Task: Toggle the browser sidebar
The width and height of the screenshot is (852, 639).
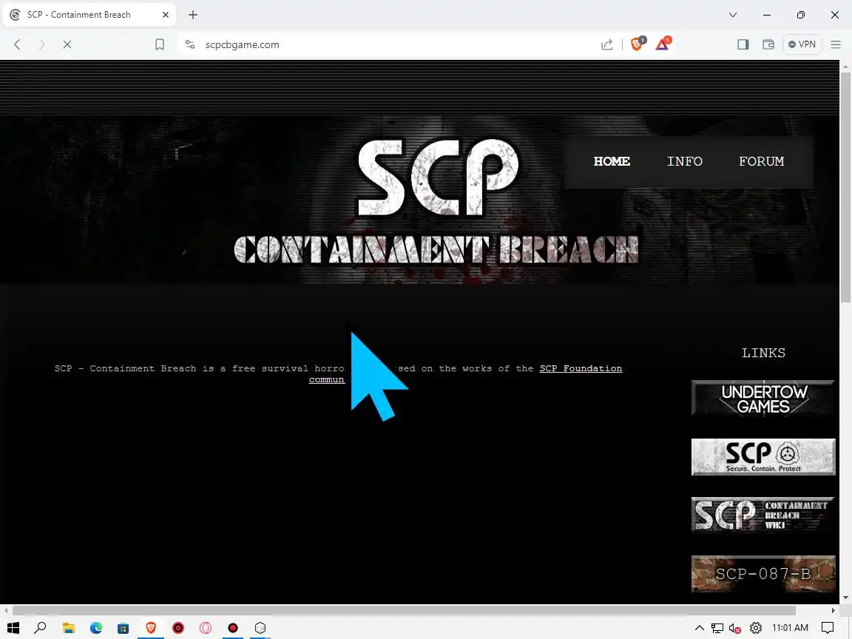Action: (x=743, y=44)
